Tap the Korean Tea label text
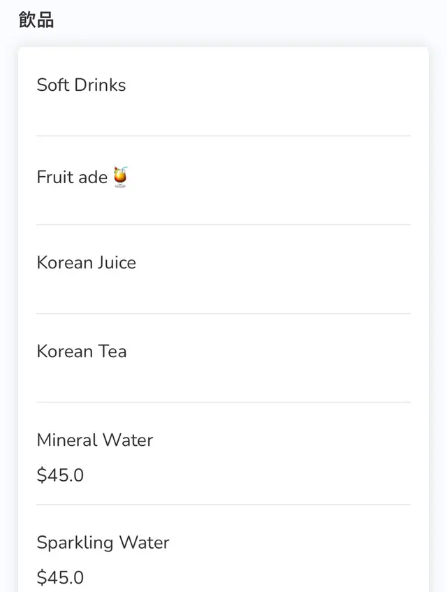Viewport: 447px width, 592px height. click(82, 351)
